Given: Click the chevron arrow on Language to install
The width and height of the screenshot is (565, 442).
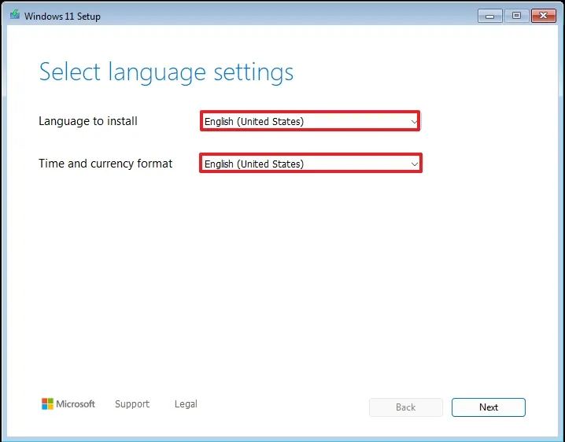Looking at the screenshot, I should [414, 122].
